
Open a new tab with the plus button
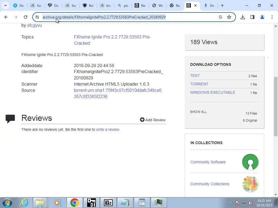[222, 5]
